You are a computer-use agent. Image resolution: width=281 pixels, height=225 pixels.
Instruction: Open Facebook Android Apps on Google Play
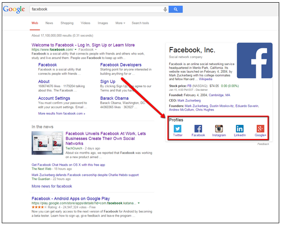click(70, 199)
